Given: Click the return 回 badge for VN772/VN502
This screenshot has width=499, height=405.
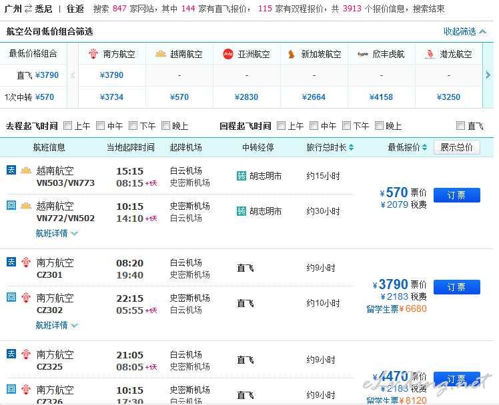Looking at the screenshot, I should [x=11, y=205].
